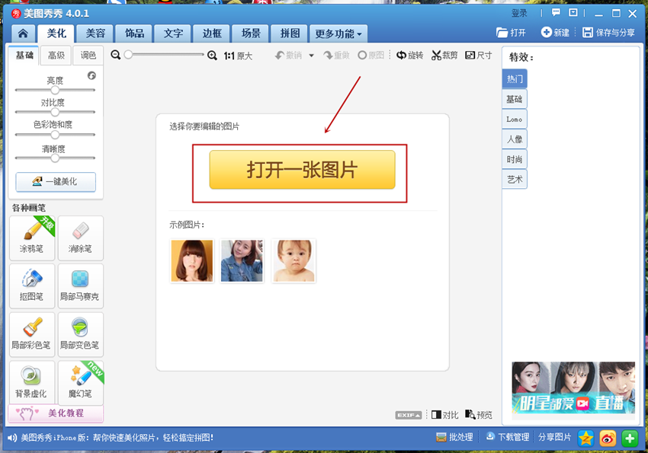Select the 高级 advanced adjustments tab
This screenshot has height=453, width=648.
pyautogui.click(x=56, y=56)
